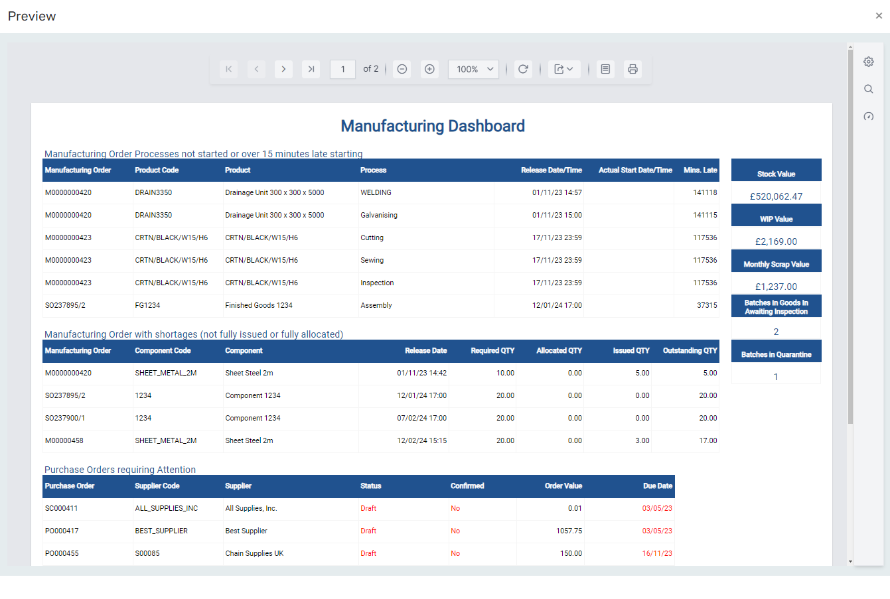This screenshot has width=890, height=599.
Task: Close the Preview window
Action: (879, 16)
